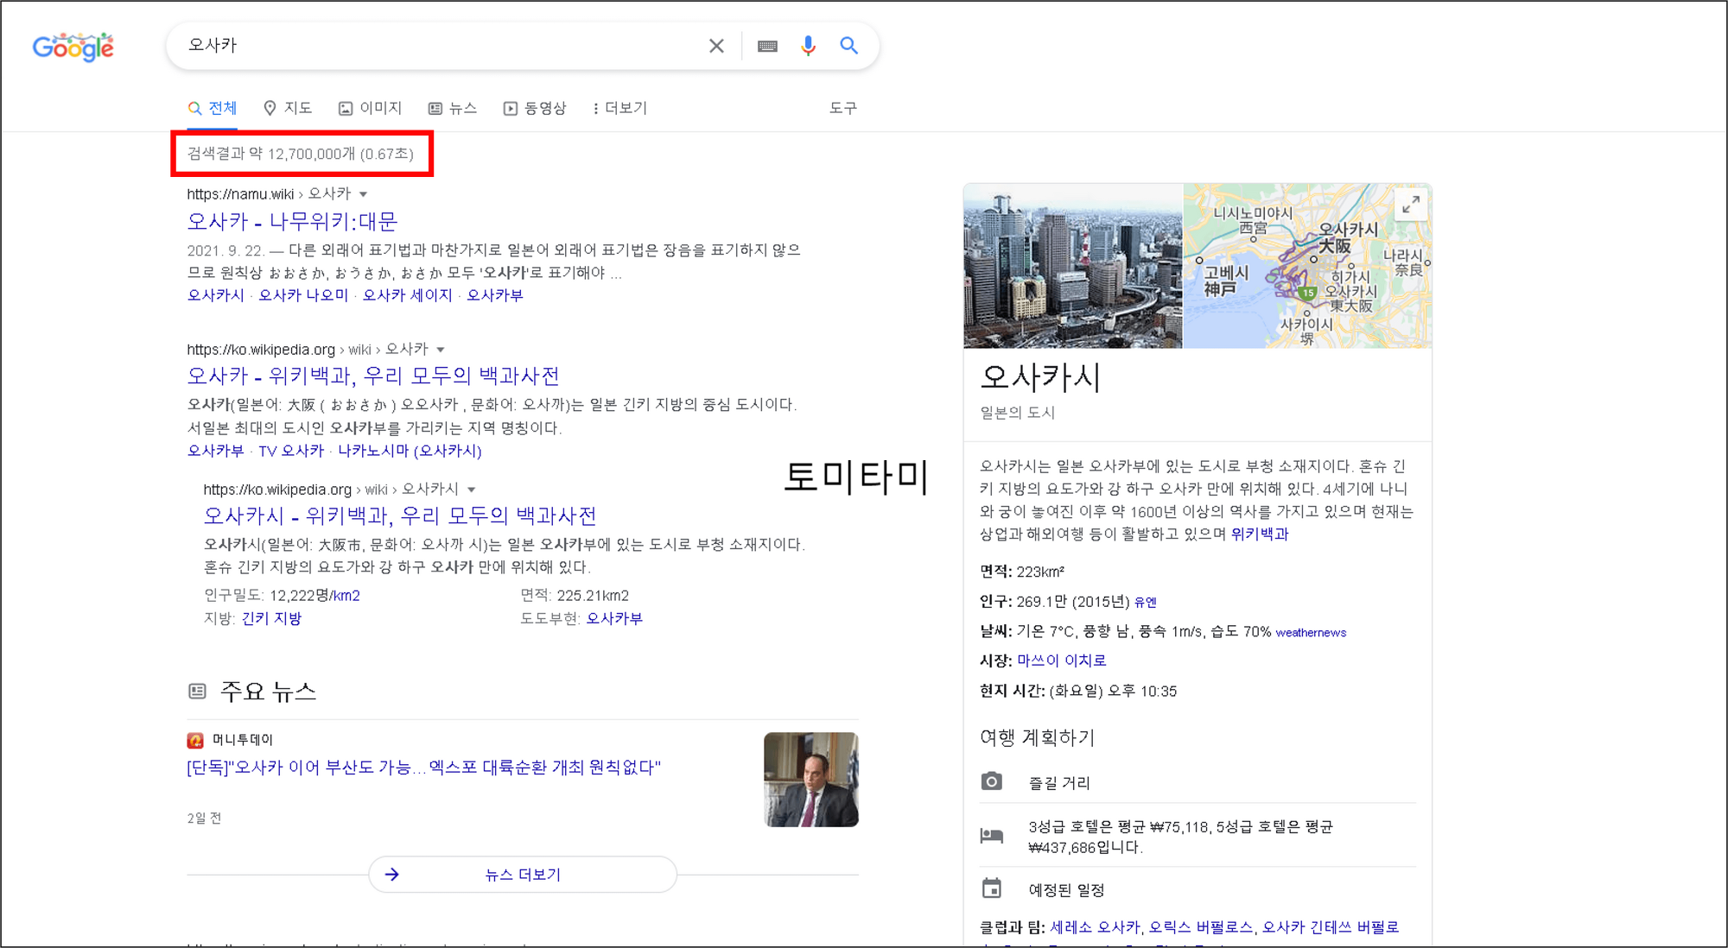
Task: Open the 더보기 menu
Action: (620, 108)
